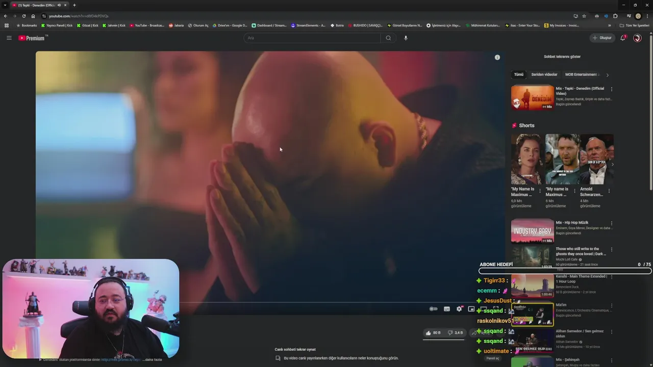
Task: Mute the tab via speaker icon
Action: (x=59, y=5)
